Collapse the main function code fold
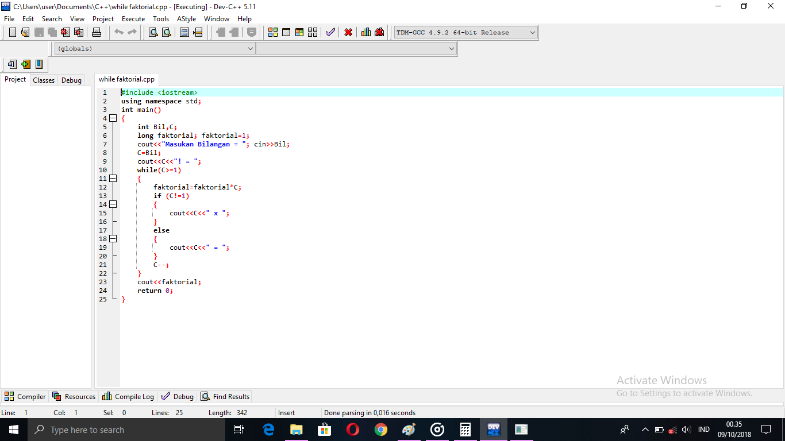This screenshot has height=441, width=785. tap(113, 118)
